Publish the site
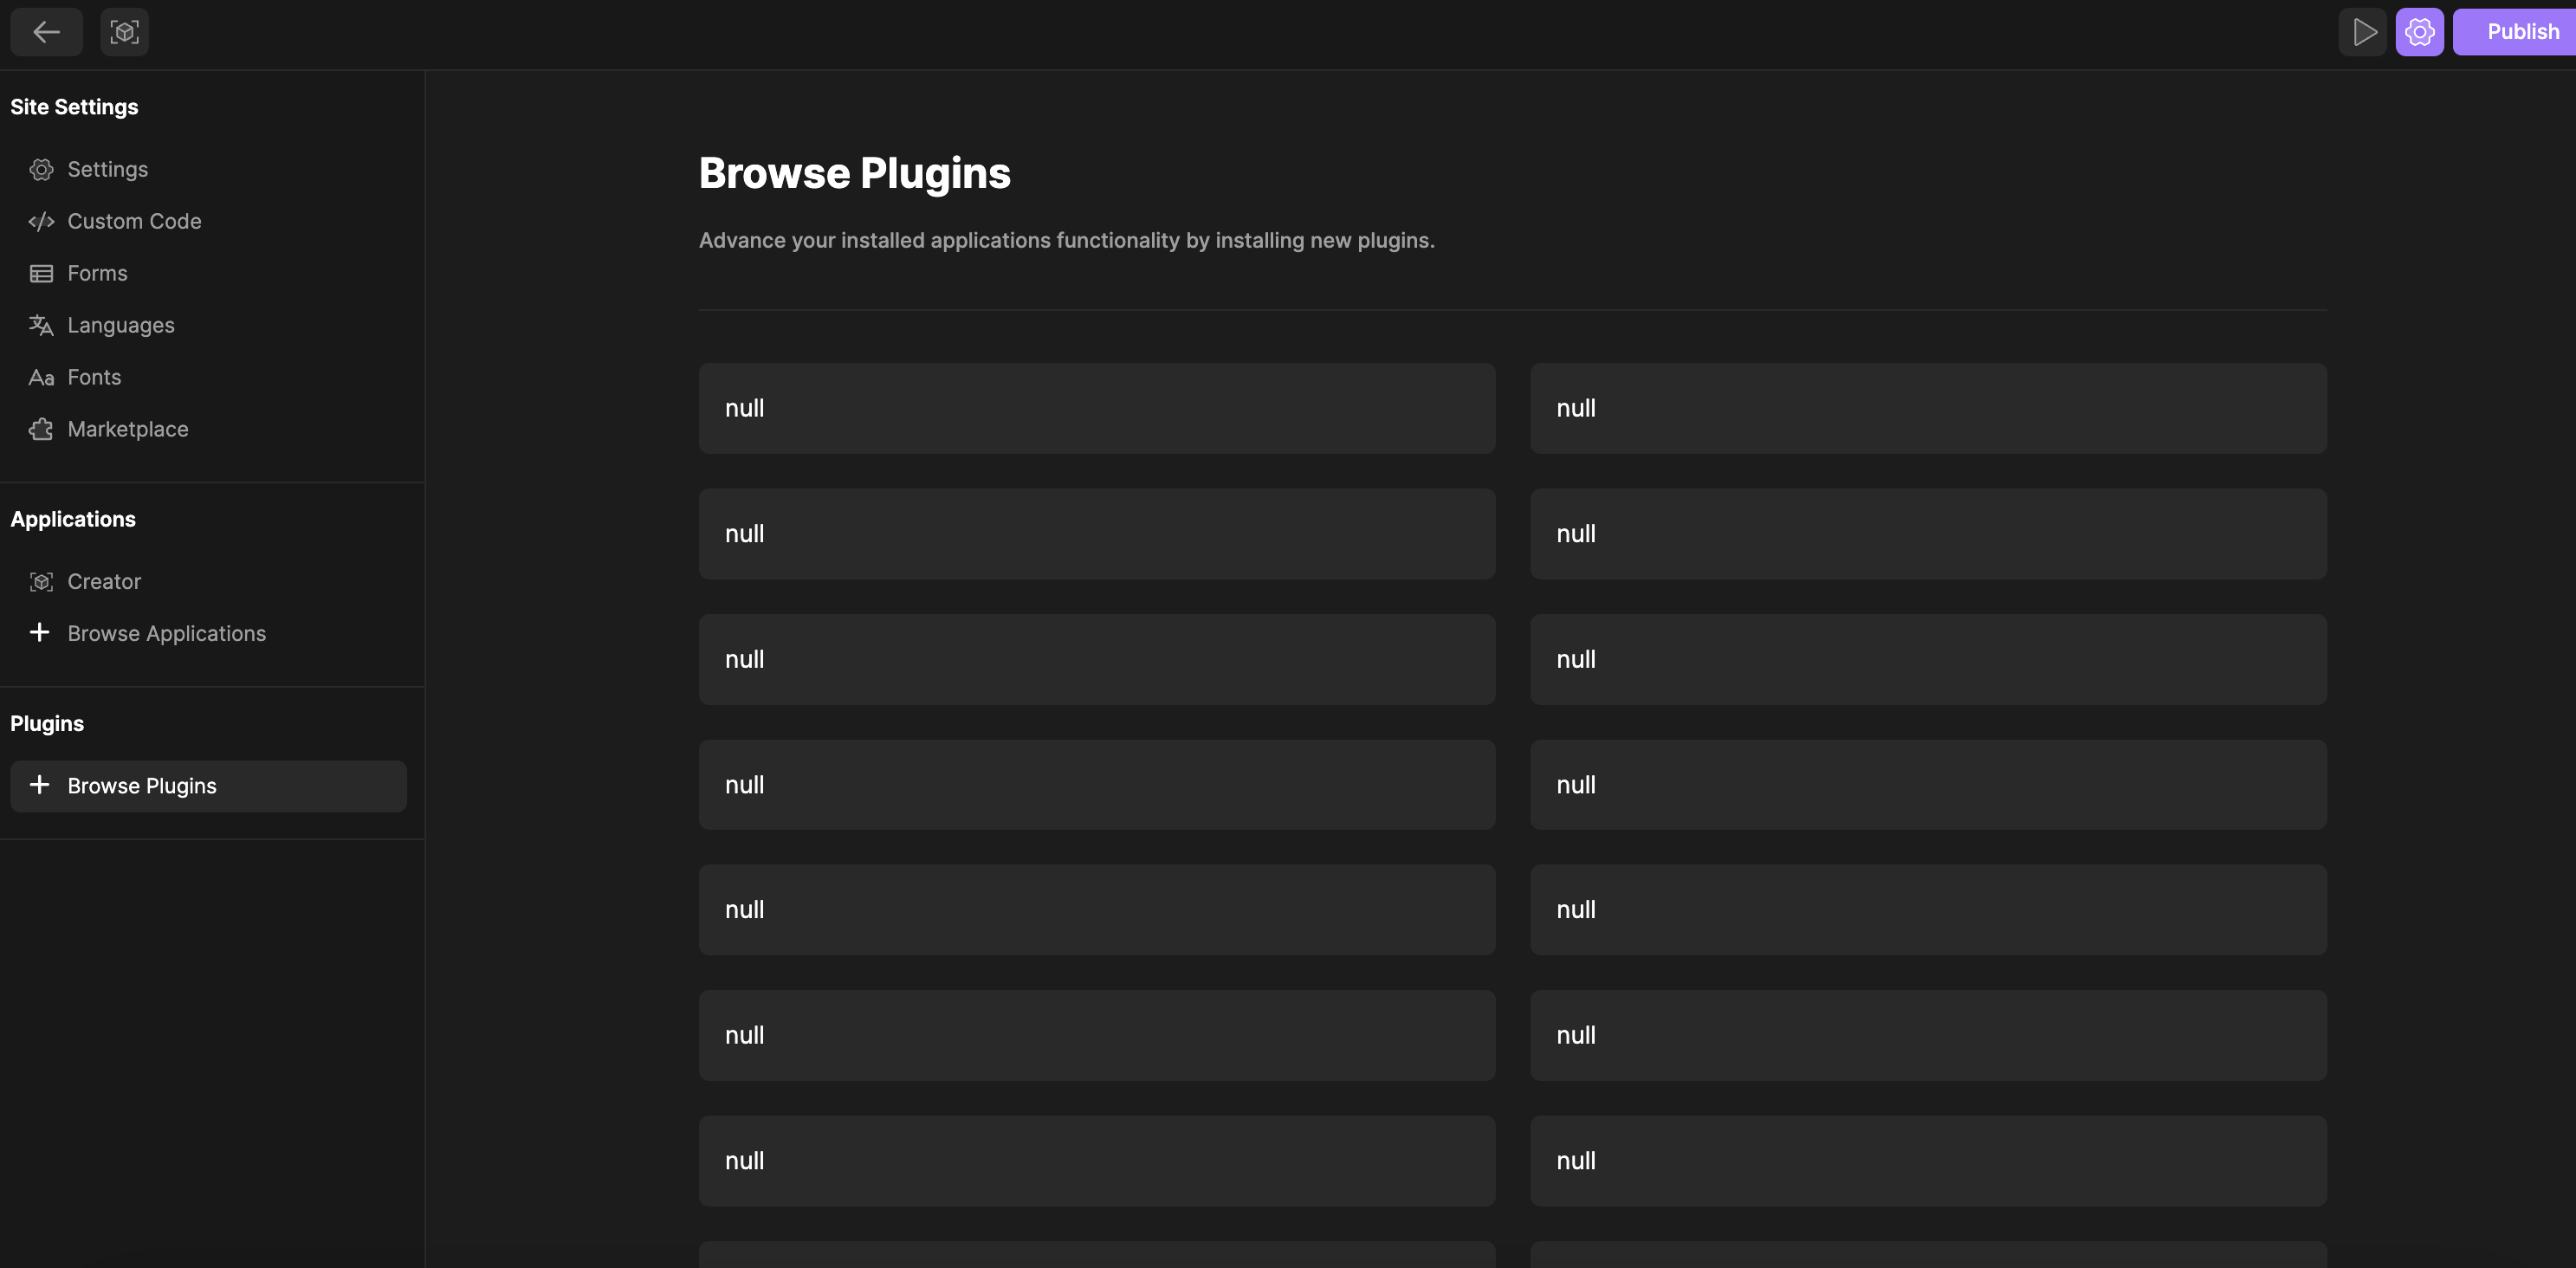This screenshot has height=1268, width=2576. [2515, 32]
